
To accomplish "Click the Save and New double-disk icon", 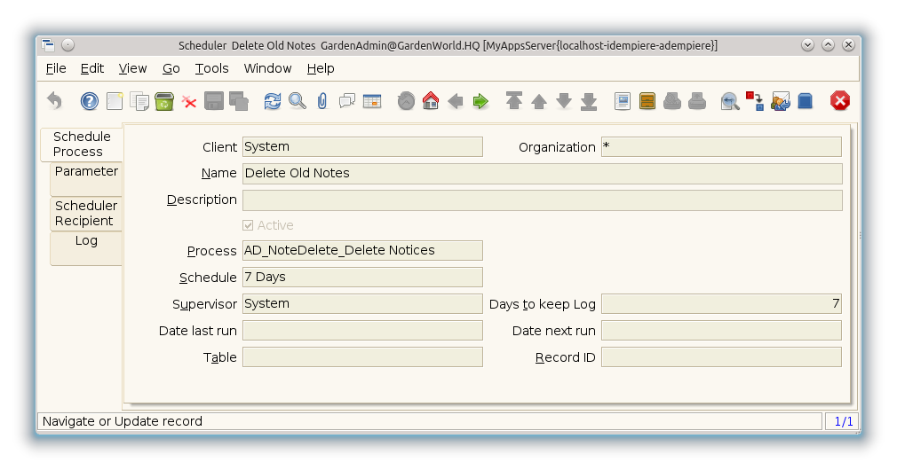I will [x=239, y=101].
